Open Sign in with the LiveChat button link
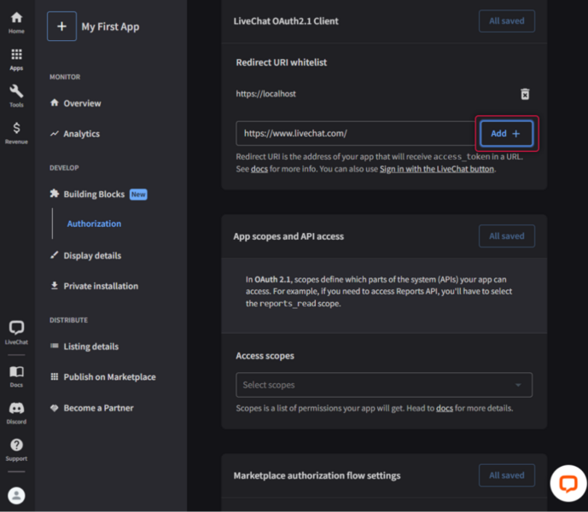Viewport: 588px width, 512px height. coord(437,169)
